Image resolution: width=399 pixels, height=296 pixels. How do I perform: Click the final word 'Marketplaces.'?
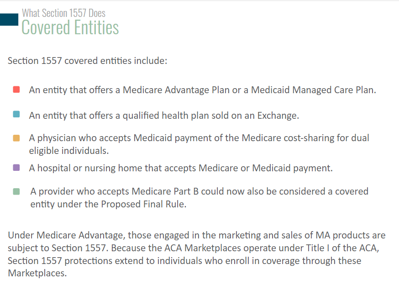click(37, 273)
